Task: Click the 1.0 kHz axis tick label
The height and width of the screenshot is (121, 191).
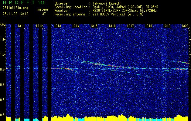Action: pyautogui.click(x=2, y=54)
